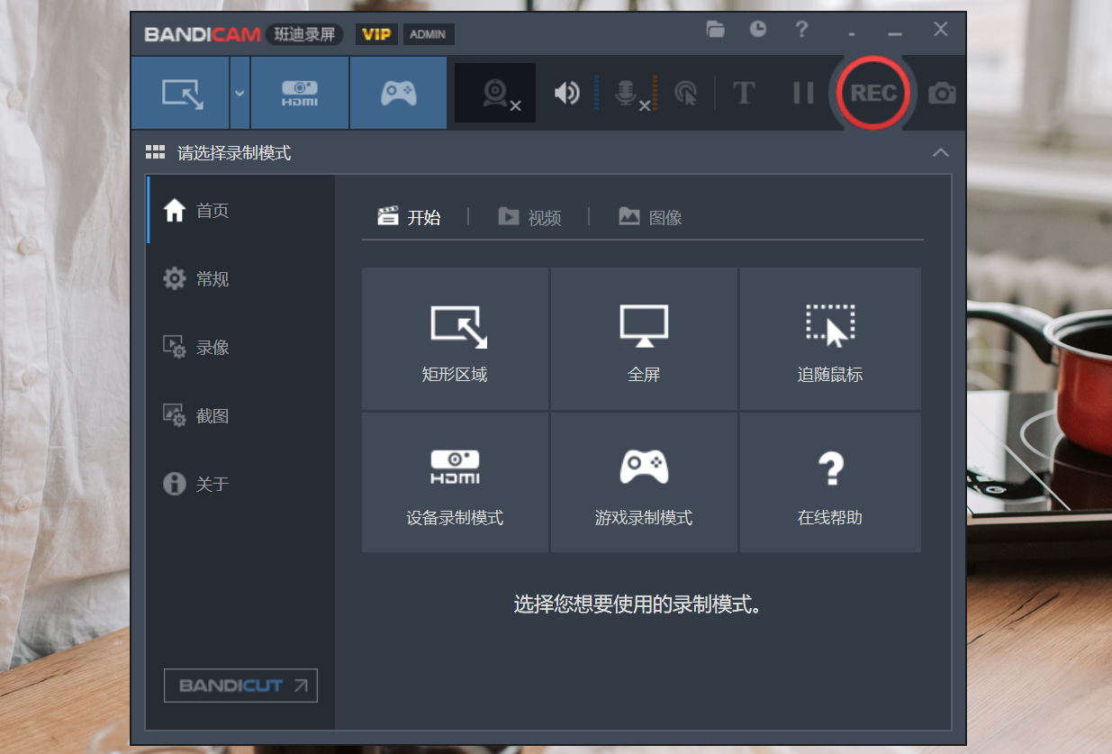The image size is (1112, 754).
Task: Toggle mouse click effect icon
Action: click(686, 93)
